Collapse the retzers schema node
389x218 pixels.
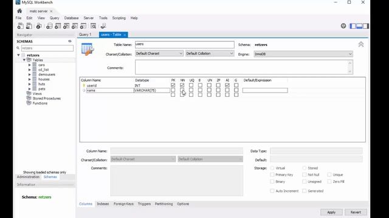[19, 55]
